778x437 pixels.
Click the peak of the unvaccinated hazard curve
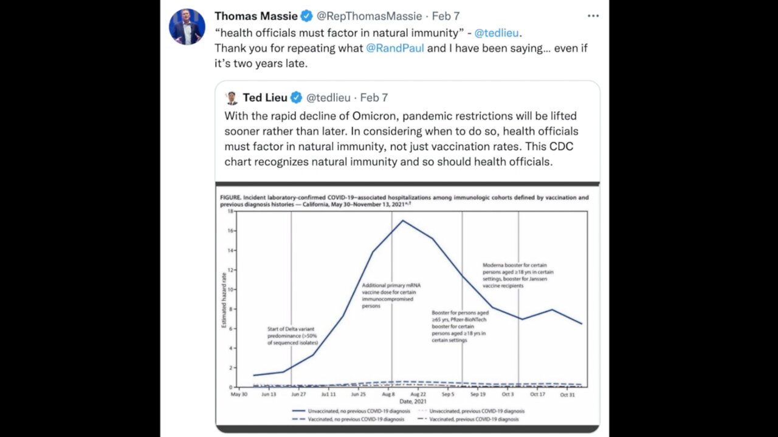[402, 220]
